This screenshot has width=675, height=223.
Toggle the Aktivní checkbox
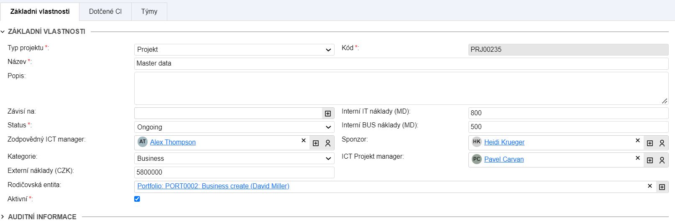(x=137, y=199)
